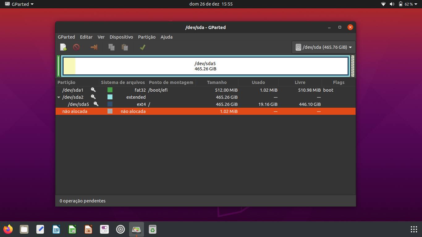The width and height of the screenshot is (422, 237).
Task: Click the Ponto de montagem column header
Action: [171, 82]
